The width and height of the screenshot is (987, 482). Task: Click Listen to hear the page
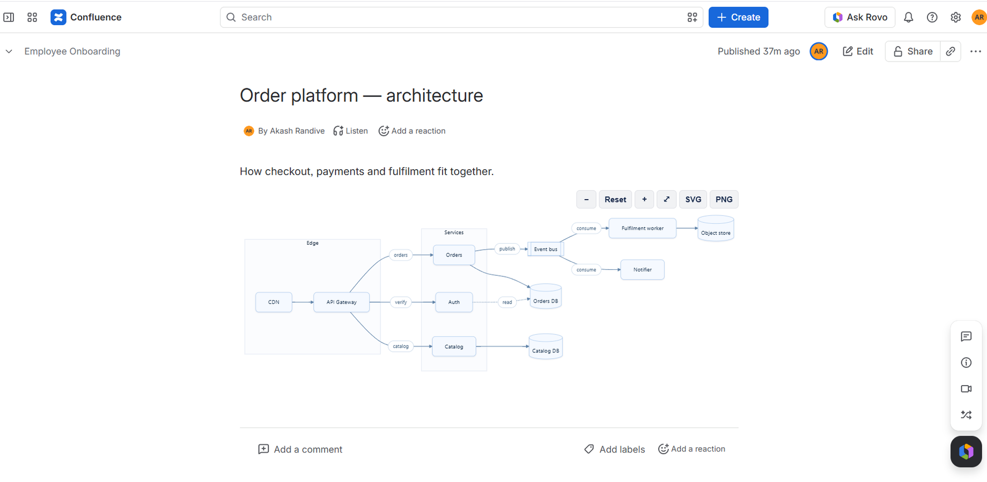tap(351, 131)
